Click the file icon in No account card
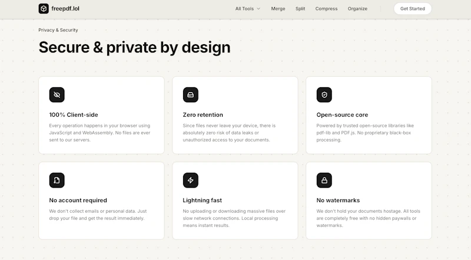 point(57,180)
